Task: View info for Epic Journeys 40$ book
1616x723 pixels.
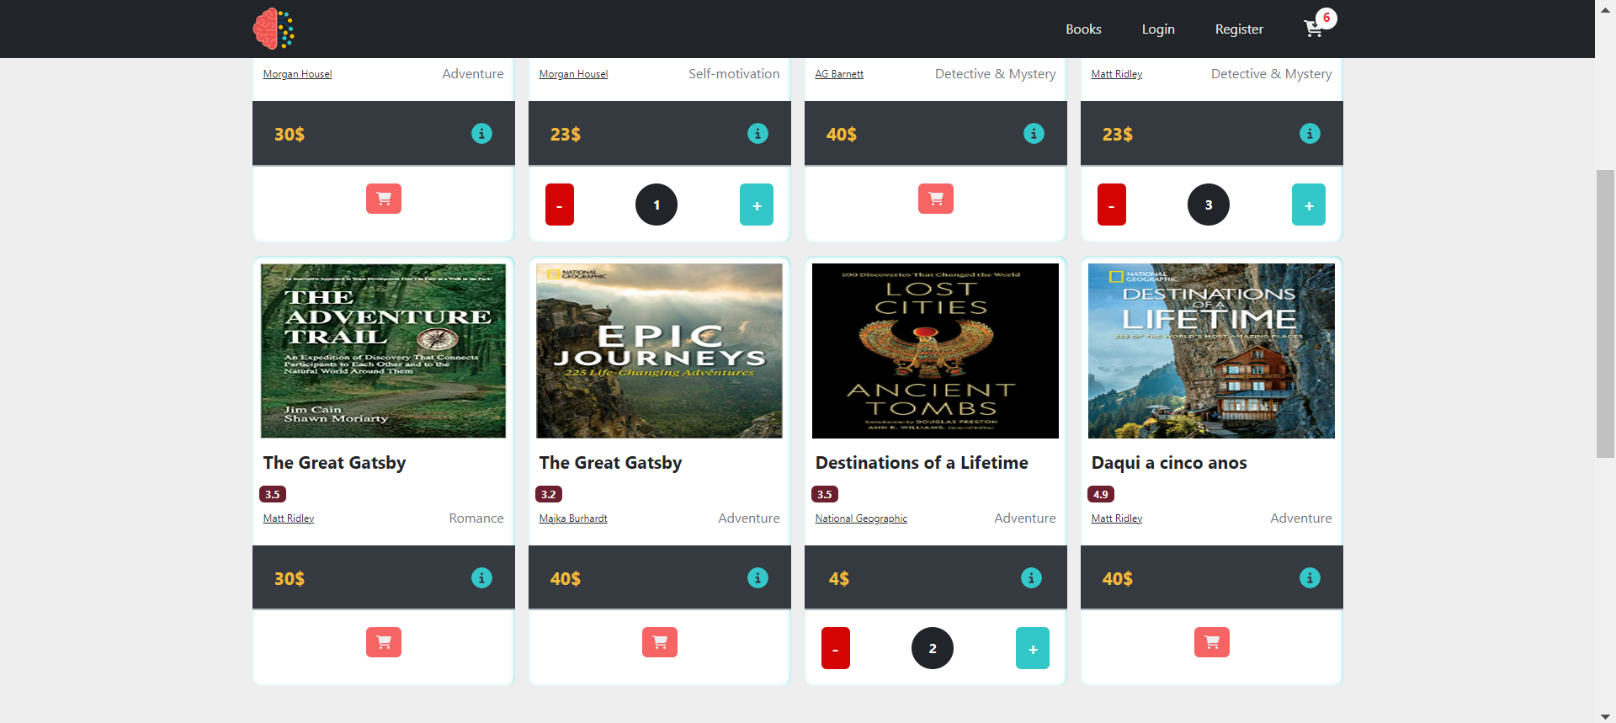Action: pos(757,578)
